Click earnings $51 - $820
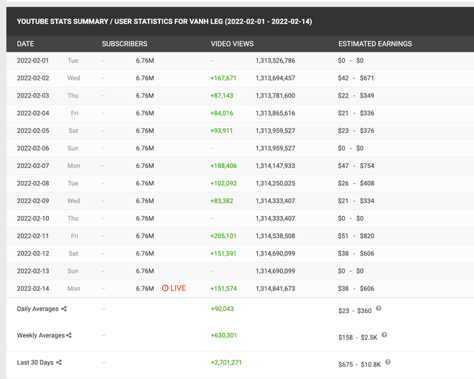The image size is (474, 379). pyautogui.click(x=355, y=235)
